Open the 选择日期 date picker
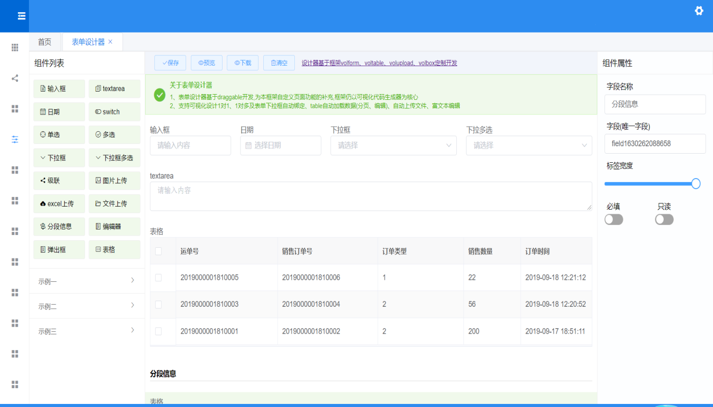 [281, 146]
